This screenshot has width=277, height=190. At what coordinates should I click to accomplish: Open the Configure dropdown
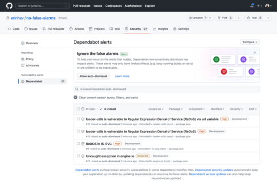click(x=250, y=42)
